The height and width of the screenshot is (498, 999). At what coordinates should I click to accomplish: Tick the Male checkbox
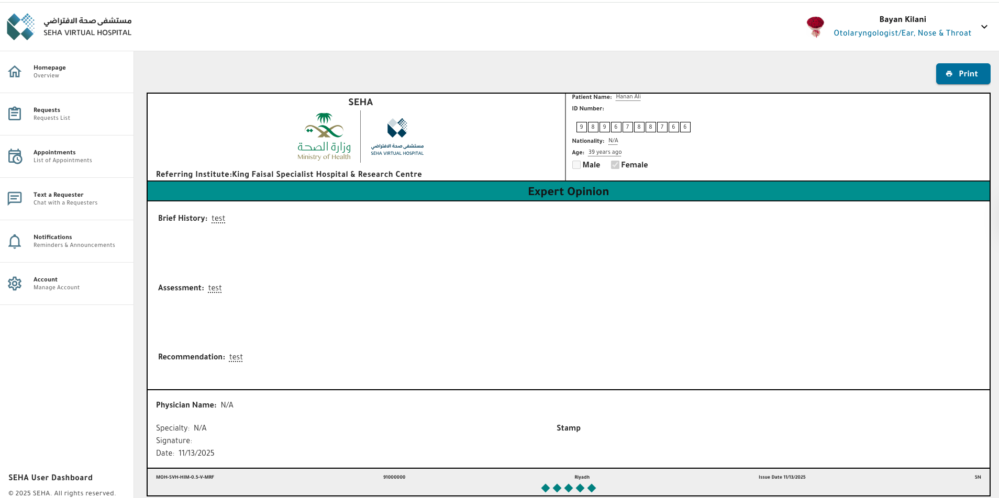pos(576,165)
